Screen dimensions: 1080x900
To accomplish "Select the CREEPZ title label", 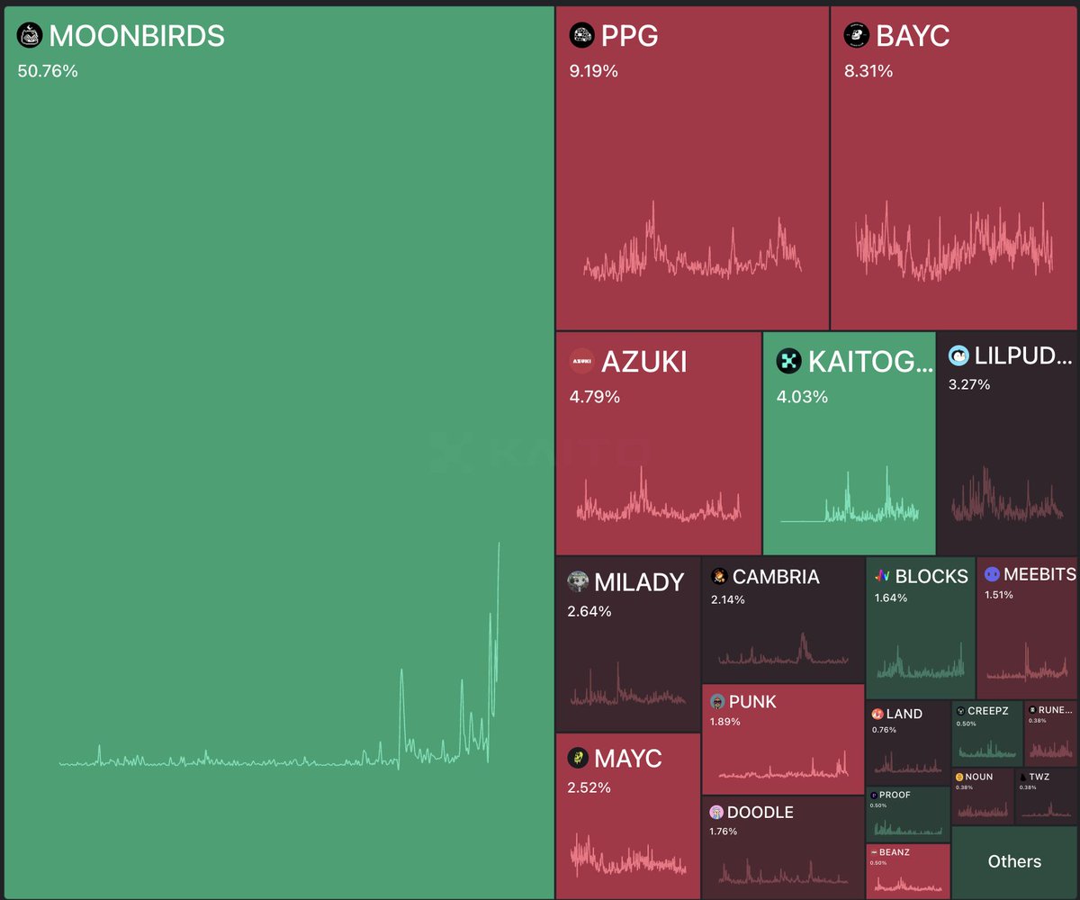I will tap(988, 711).
